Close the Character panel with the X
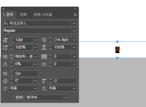146x107 pixels. tap(3, 9)
